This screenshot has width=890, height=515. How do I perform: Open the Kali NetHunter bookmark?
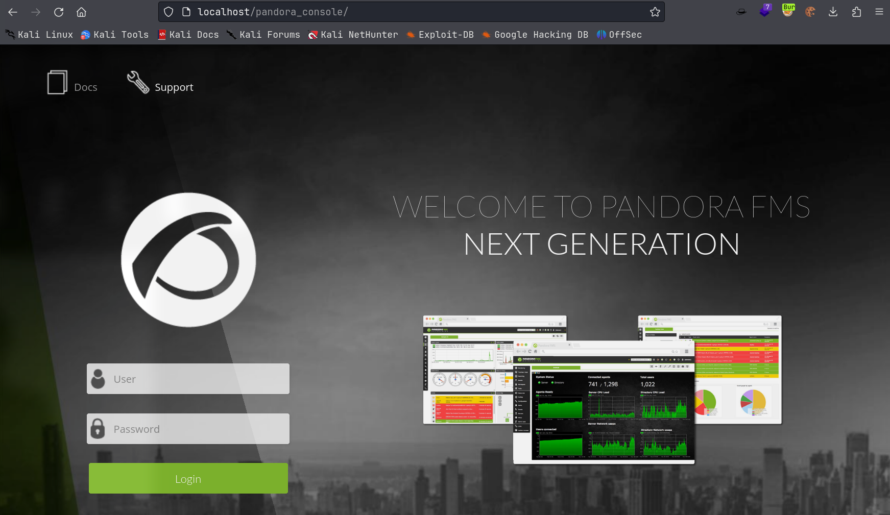click(353, 35)
